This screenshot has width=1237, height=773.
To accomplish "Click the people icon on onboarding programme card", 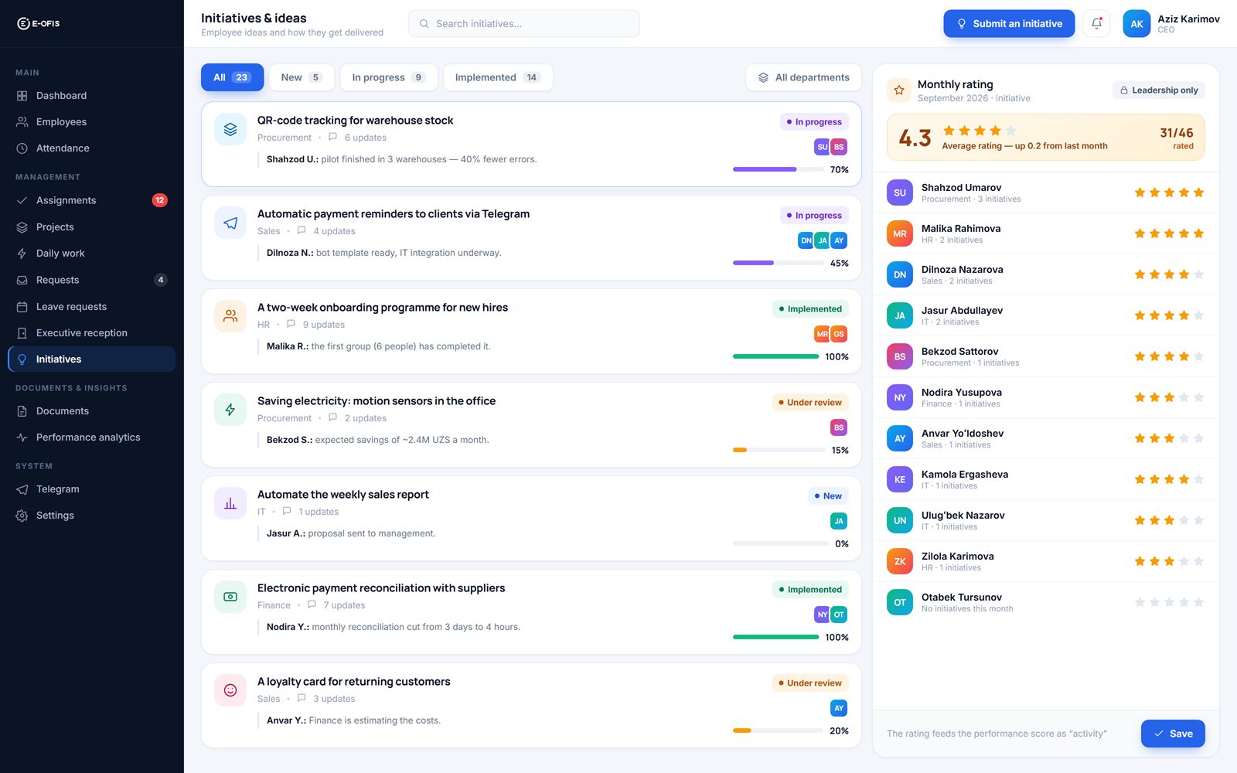I will pyautogui.click(x=230, y=316).
